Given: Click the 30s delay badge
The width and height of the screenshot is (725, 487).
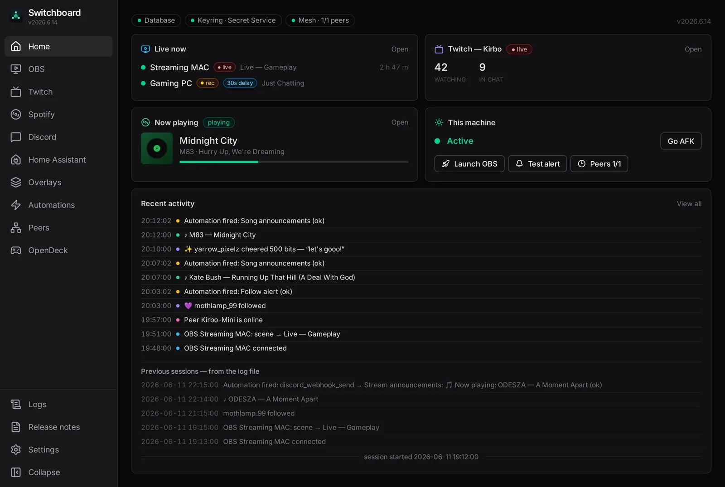Looking at the screenshot, I should point(240,83).
